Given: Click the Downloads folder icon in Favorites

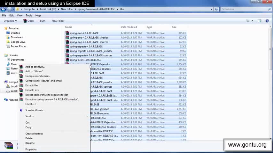Looking at the screenshot, I should pos(8,37).
